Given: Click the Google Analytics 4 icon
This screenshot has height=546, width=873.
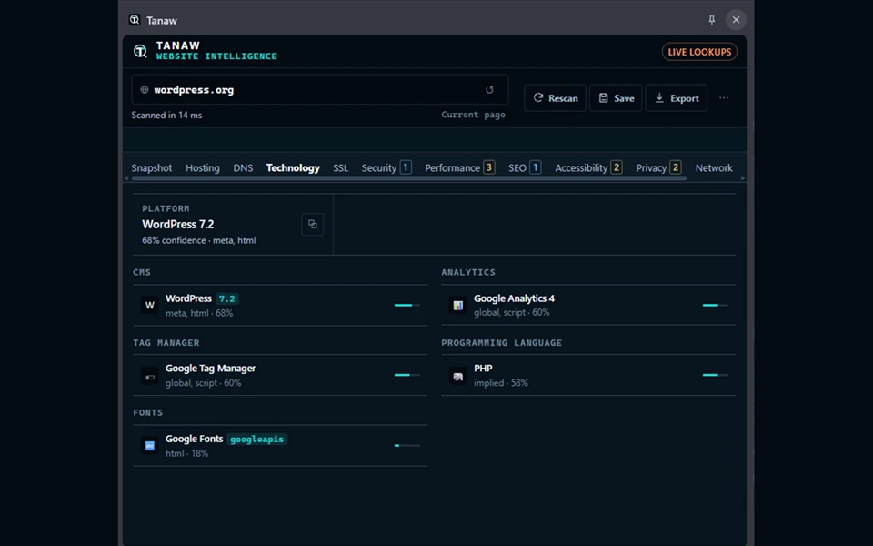Looking at the screenshot, I should [457, 305].
